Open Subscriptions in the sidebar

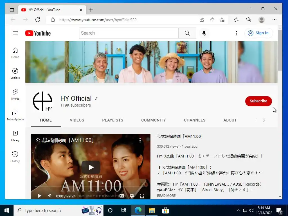pos(15,115)
